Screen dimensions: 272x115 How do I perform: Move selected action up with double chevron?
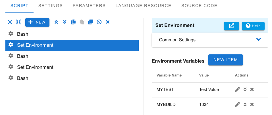56,22
